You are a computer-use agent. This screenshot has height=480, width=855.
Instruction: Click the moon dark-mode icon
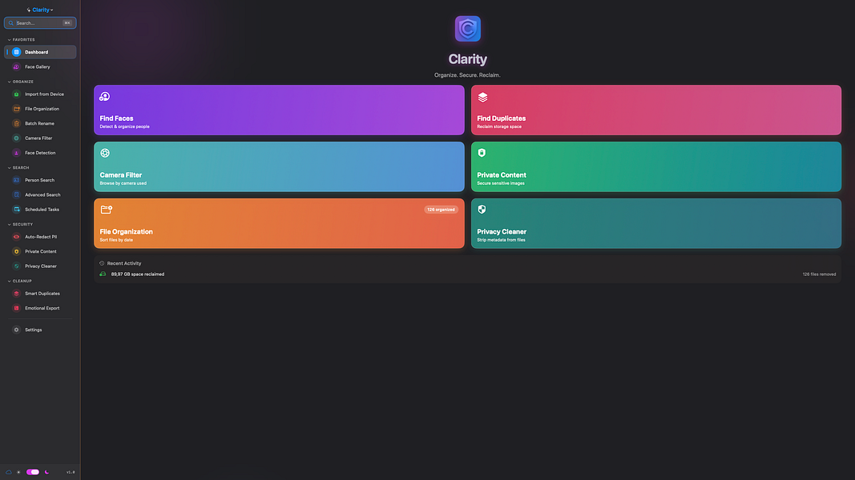(47, 472)
